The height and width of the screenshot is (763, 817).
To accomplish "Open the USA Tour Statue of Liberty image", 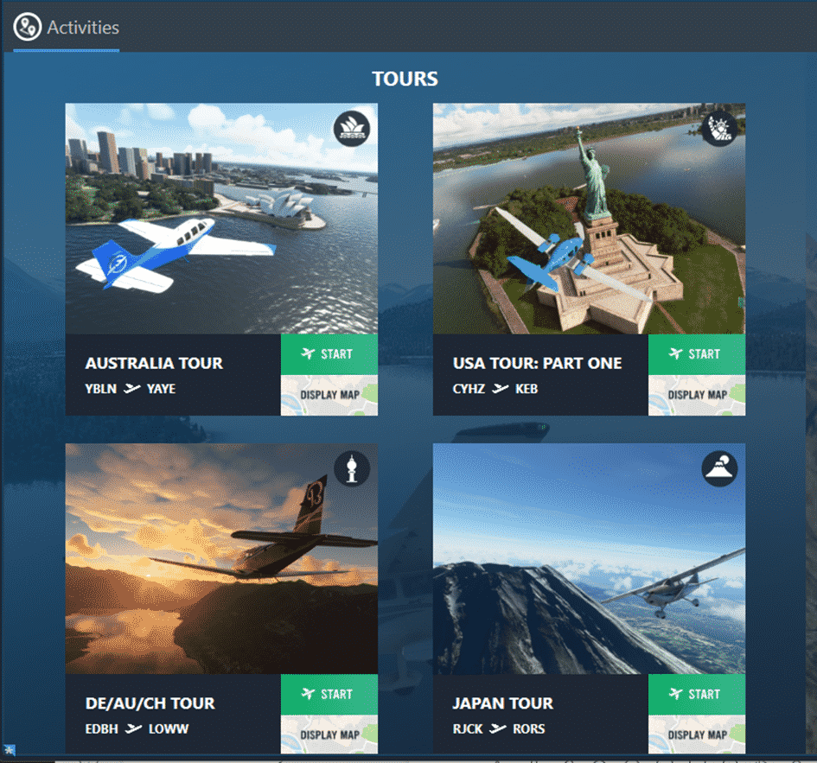I will pos(590,219).
